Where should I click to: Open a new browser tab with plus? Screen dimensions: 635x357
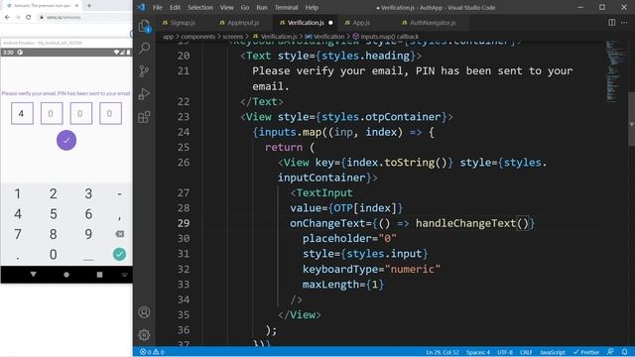[x=89, y=6]
